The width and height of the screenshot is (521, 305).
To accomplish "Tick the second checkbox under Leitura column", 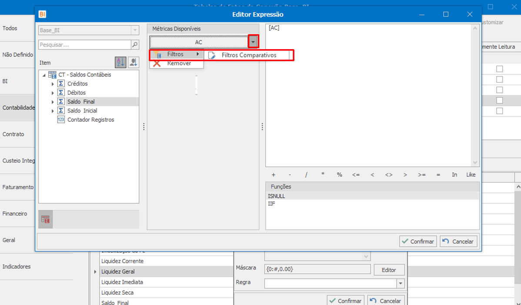I will click(499, 80).
